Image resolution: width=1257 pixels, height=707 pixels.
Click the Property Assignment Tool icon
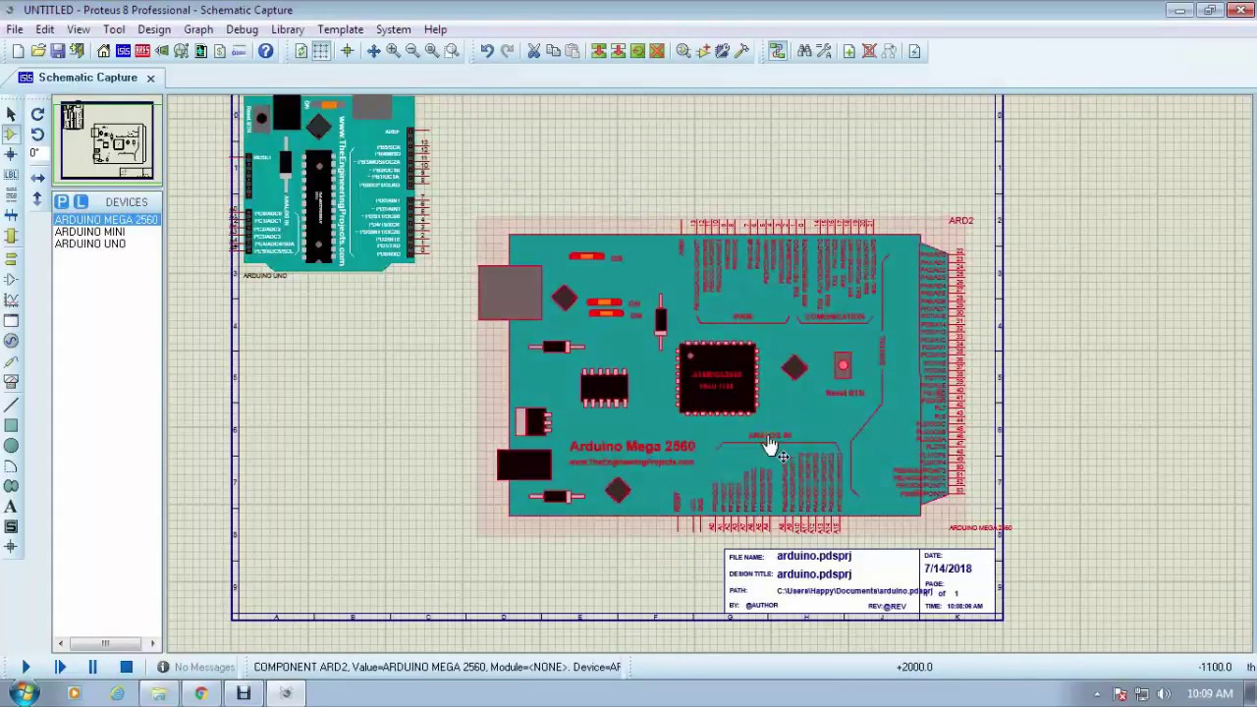[x=823, y=51]
